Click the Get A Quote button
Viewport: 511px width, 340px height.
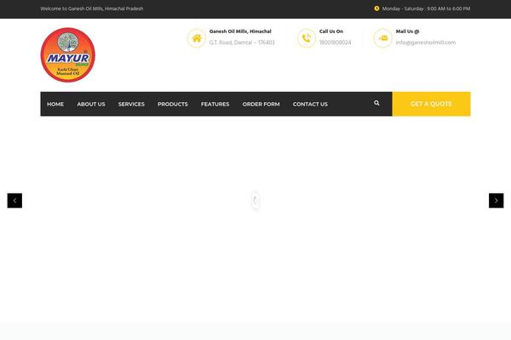431,104
